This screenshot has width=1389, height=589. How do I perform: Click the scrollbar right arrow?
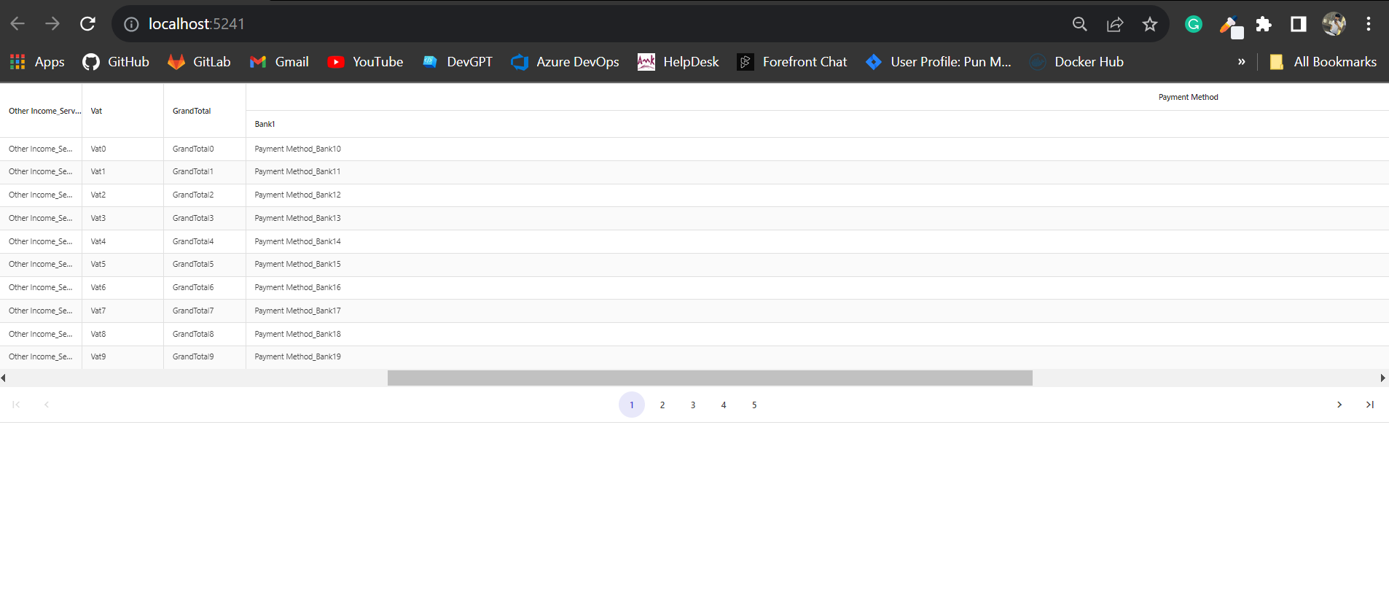point(1382,378)
